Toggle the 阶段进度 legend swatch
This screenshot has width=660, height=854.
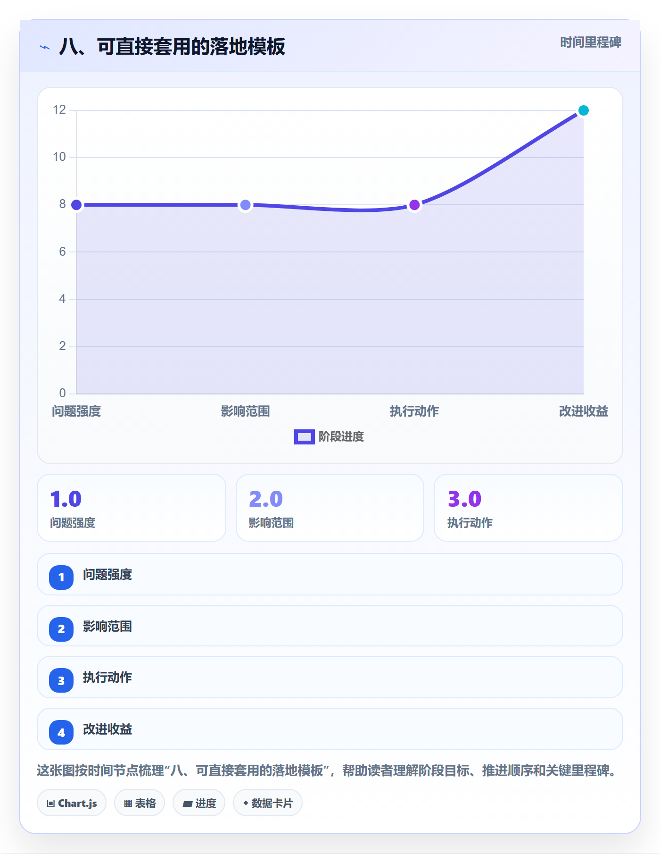(304, 437)
